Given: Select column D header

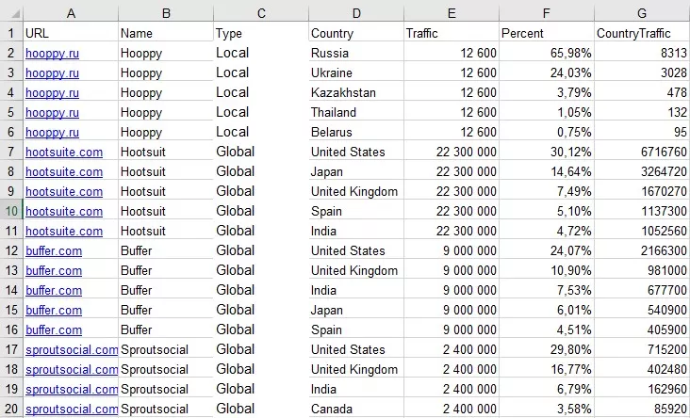Looking at the screenshot, I should pyautogui.click(x=356, y=13).
